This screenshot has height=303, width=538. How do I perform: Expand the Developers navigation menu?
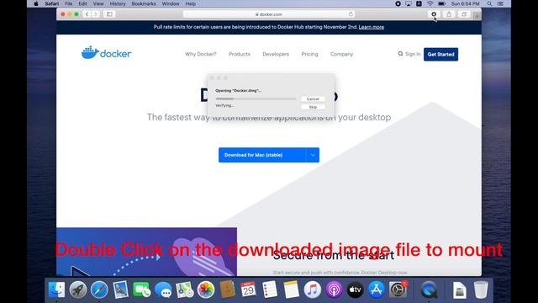click(276, 54)
